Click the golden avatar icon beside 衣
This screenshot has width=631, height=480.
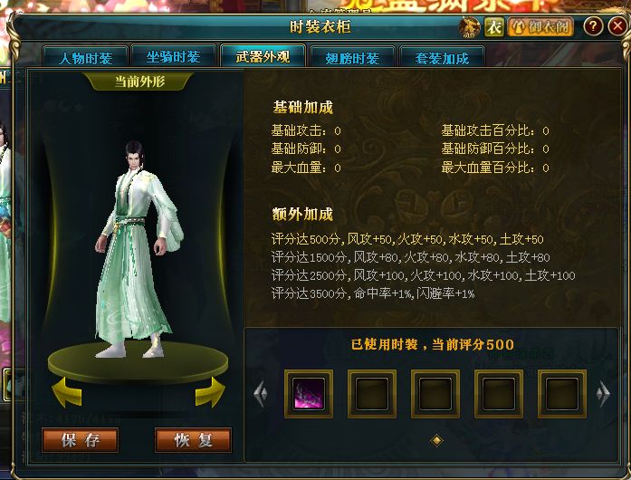470,27
